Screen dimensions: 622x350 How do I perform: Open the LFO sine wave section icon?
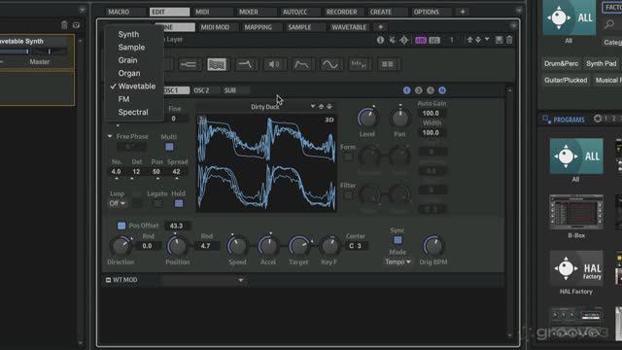330,64
